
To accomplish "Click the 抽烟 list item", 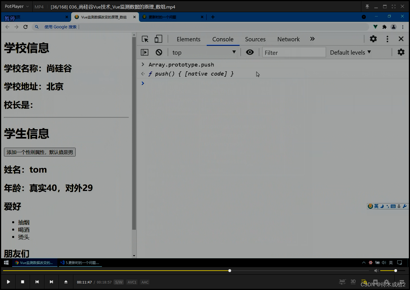I will click(x=24, y=222).
